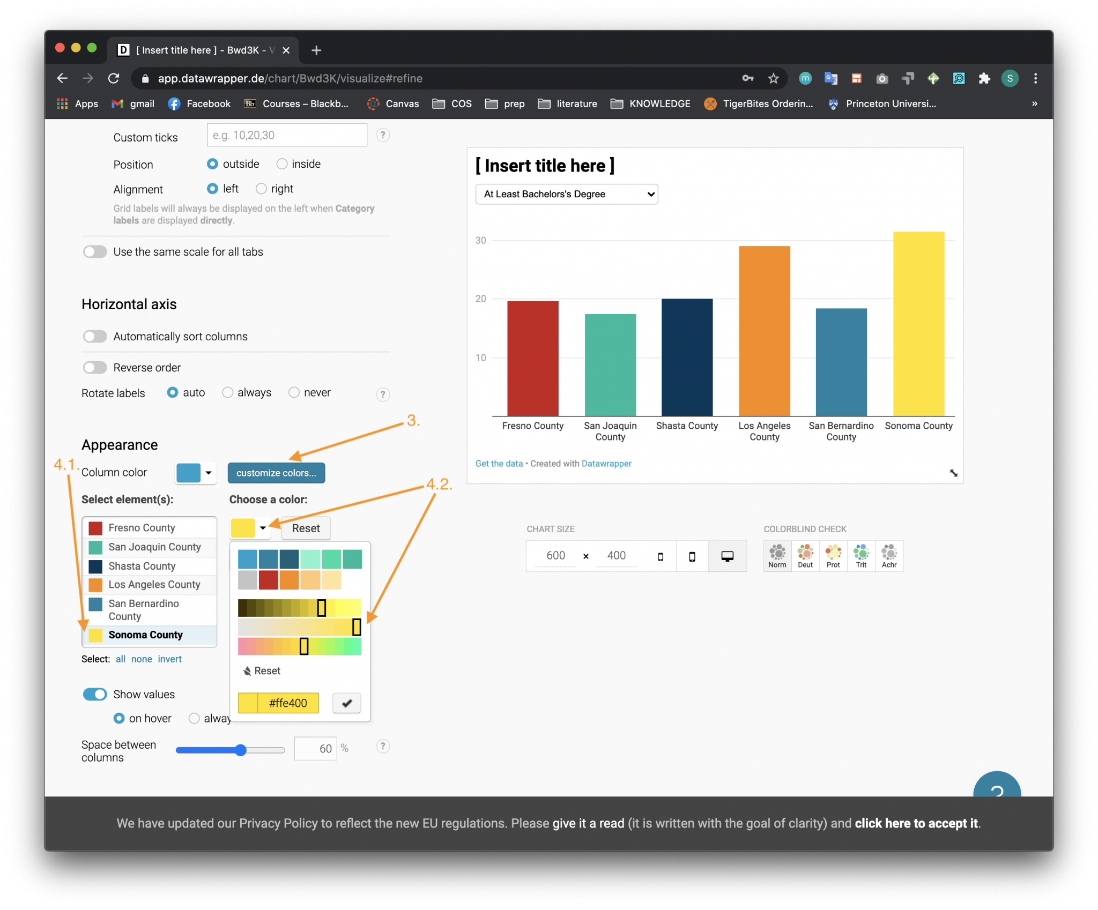This screenshot has width=1098, height=910.
Task: Click the desktop chart size icon
Action: click(x=727, y=556)
